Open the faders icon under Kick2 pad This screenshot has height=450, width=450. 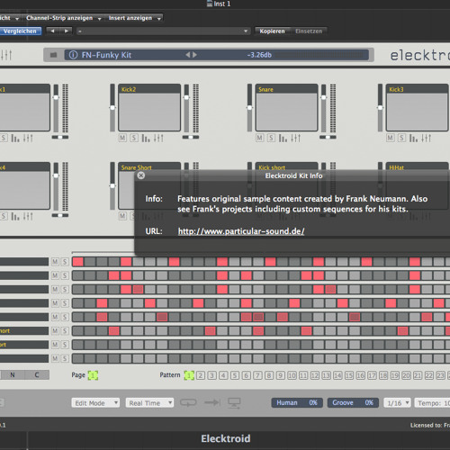coord(158,138)
